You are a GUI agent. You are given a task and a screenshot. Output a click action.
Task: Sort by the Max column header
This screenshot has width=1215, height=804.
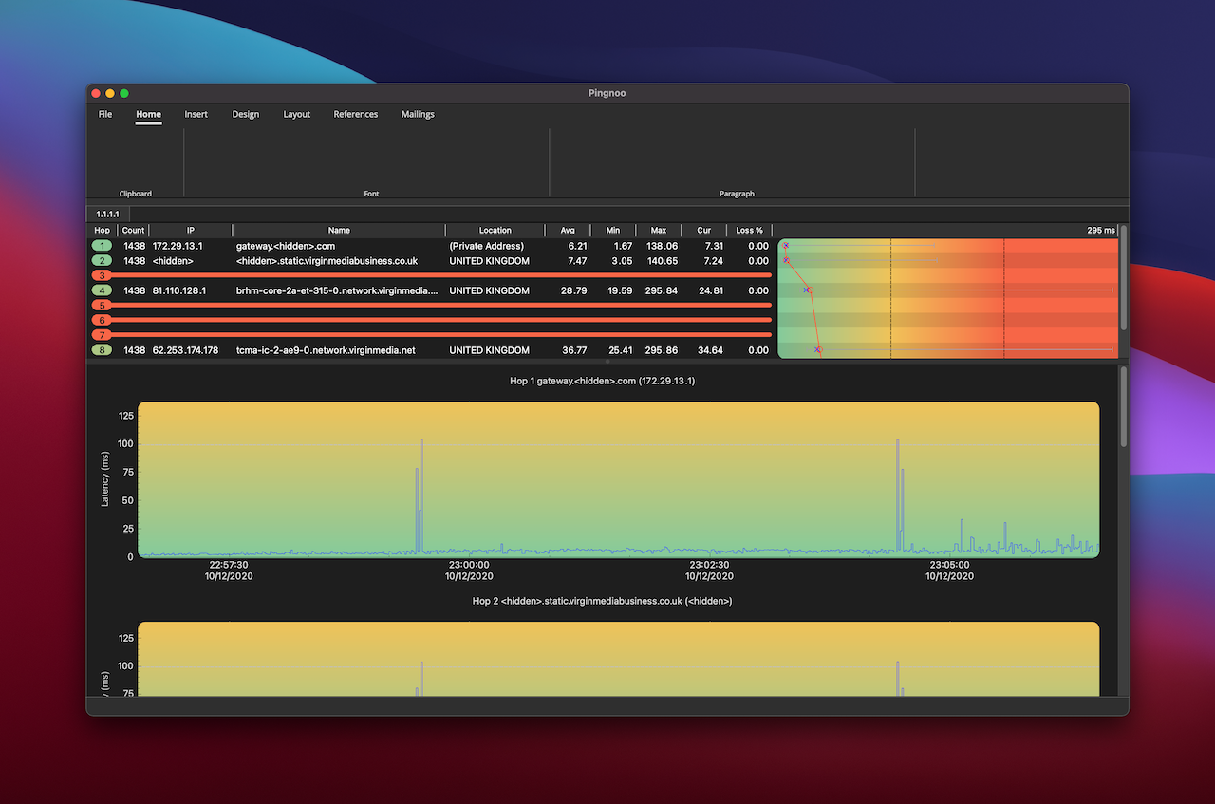point(659,231)
